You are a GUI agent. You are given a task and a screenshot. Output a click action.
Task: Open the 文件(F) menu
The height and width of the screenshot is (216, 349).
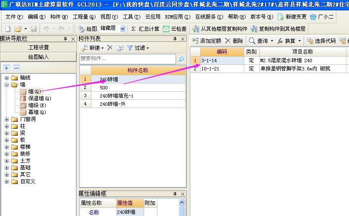(14, 17)
